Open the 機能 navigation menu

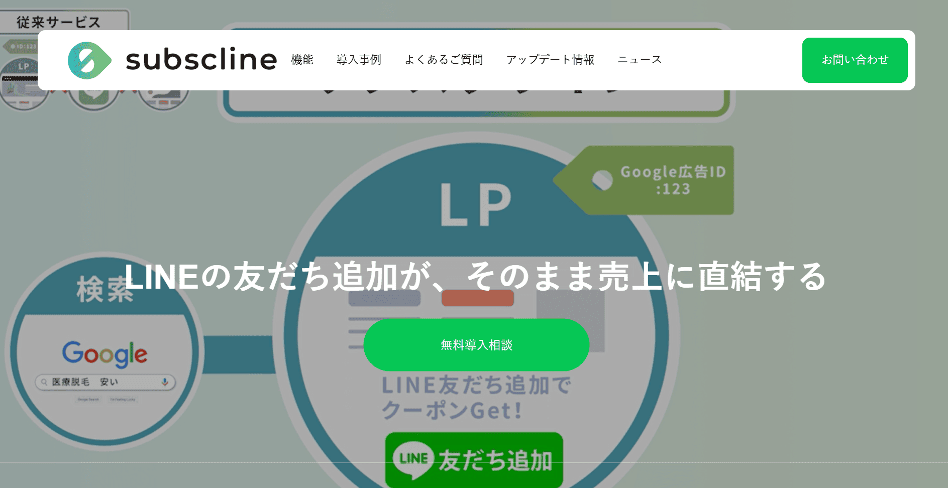click(x=301, y=60)
